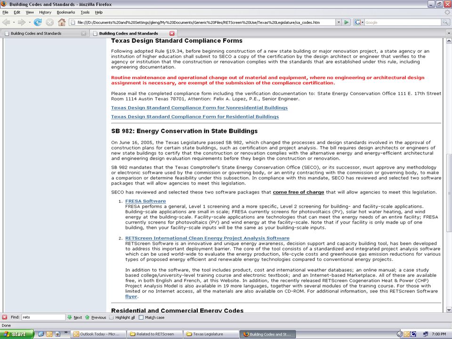Open the RETScreen flyer link
The image size is (452, 339).
tap(131, 296)
